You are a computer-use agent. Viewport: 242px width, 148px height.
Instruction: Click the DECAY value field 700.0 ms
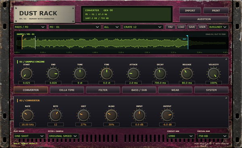tap(160, 83)
